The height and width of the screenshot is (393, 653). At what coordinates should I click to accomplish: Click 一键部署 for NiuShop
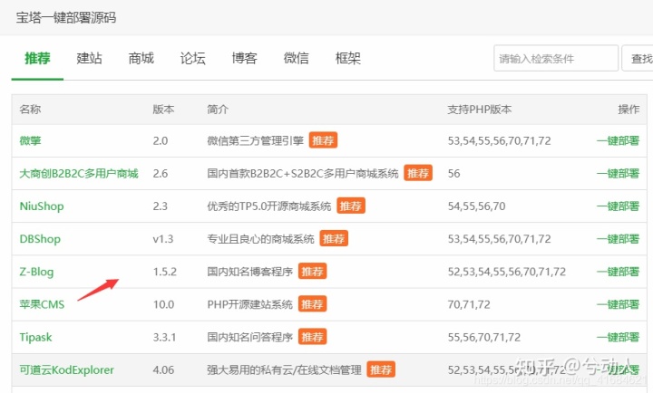pos(618,206)
